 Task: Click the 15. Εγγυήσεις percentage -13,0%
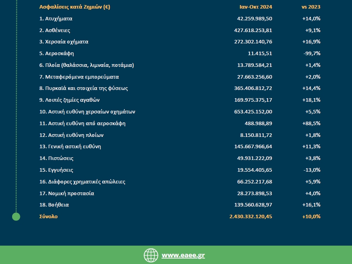[x=312, y=170]
